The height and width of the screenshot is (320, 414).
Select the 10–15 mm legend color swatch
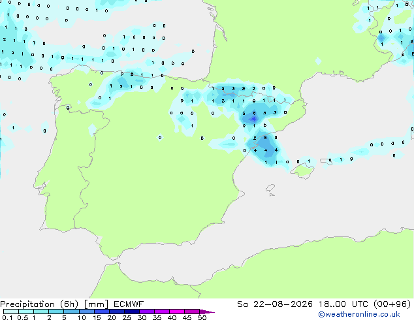coord(86,312)
